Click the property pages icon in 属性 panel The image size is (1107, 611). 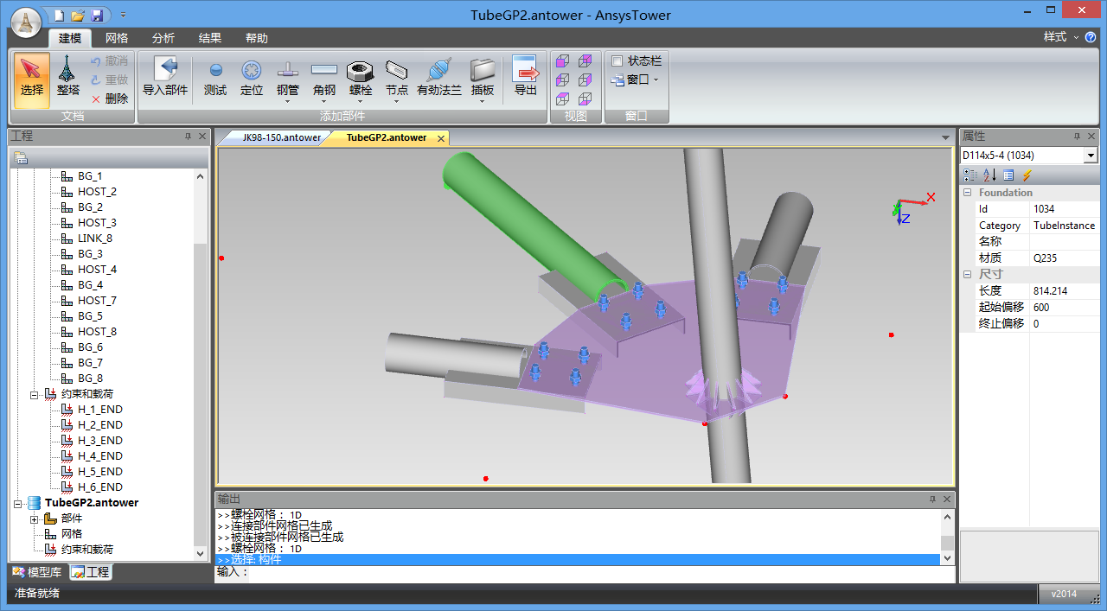tap(1008, 175)
